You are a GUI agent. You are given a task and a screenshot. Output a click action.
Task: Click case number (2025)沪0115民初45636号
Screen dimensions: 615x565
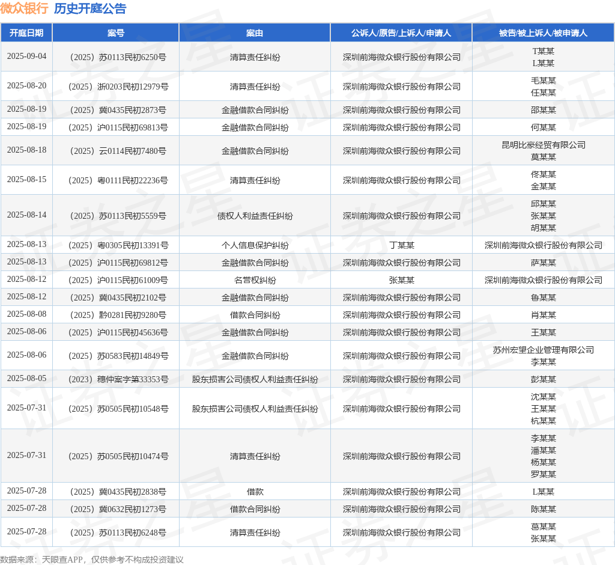(x=118, y=332)
